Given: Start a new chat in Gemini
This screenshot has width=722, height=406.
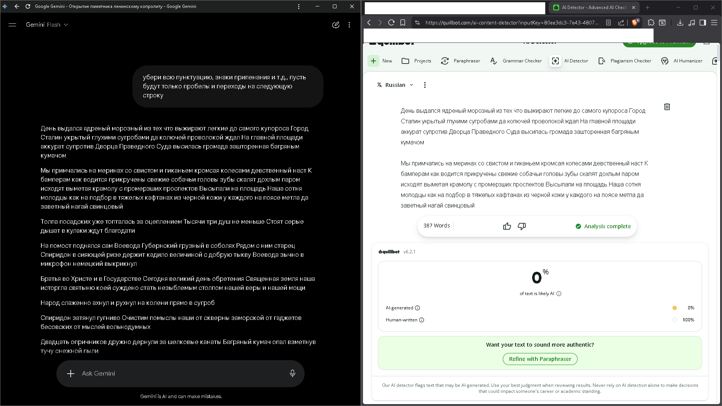Looking at the screenshot, I should [336, 25].
